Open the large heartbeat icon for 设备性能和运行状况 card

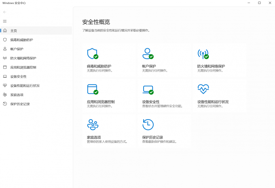click(x=203, y=89)
